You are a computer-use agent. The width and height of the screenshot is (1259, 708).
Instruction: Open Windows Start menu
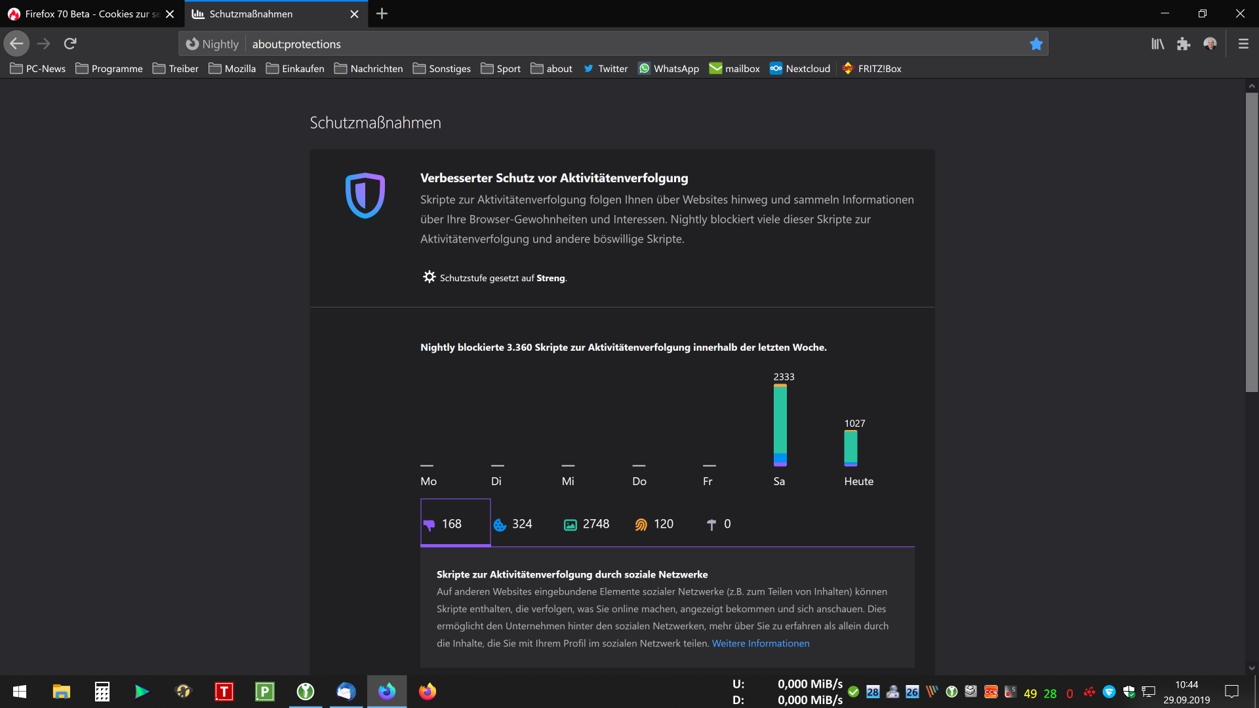20,692
